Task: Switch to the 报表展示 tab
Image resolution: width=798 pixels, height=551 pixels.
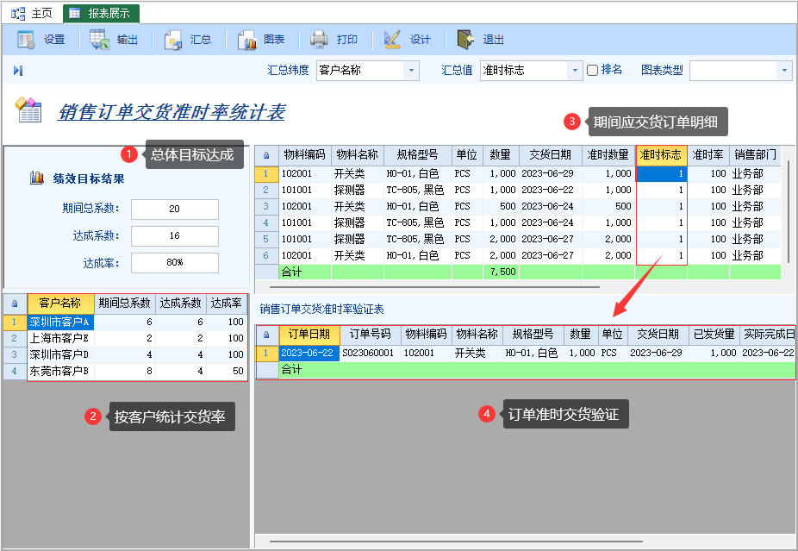Action: (x=101, y=14)
